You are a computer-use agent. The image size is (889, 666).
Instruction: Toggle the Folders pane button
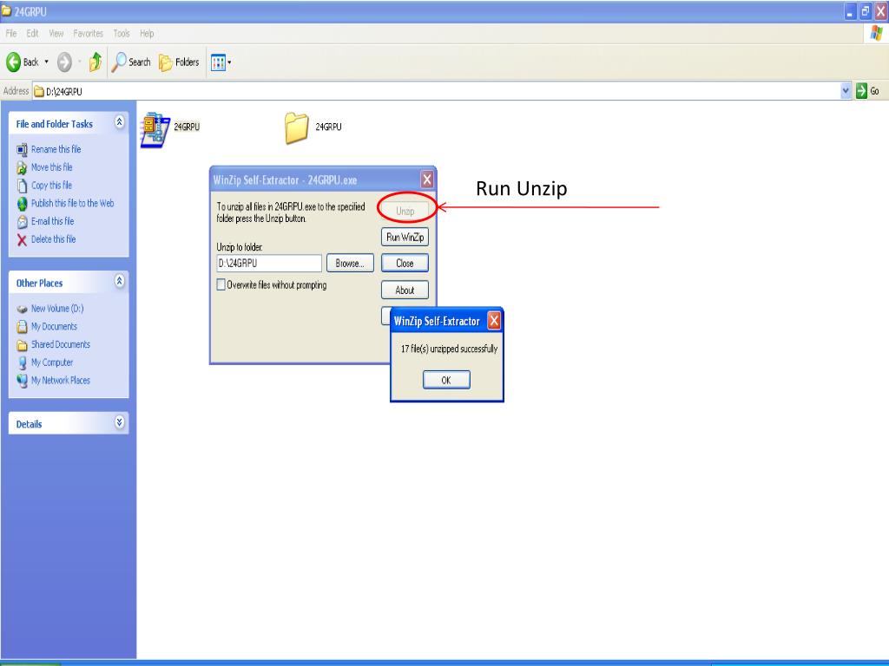click(x=179, y=62)
